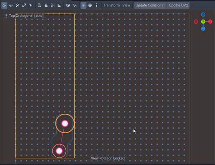Screen dimensions: 215x165
Task: Switch to the Move Mode tool
Action: tap(11, 5)
